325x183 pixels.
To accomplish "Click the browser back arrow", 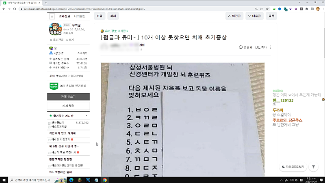I will pos(4,9).
